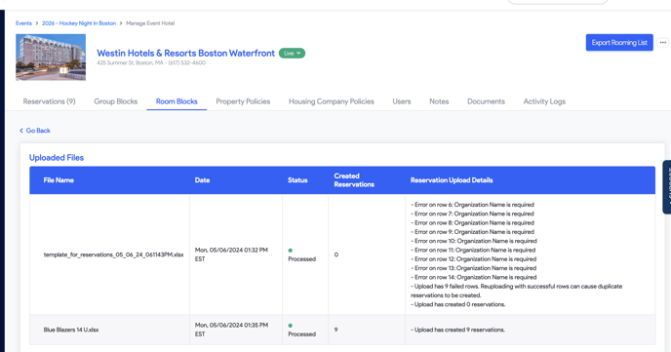Select the Room Blocks tab

pos(177,101)
